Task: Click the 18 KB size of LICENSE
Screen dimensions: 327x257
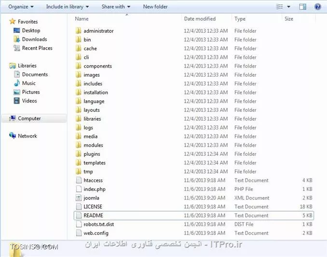Action: coord(306,206)
